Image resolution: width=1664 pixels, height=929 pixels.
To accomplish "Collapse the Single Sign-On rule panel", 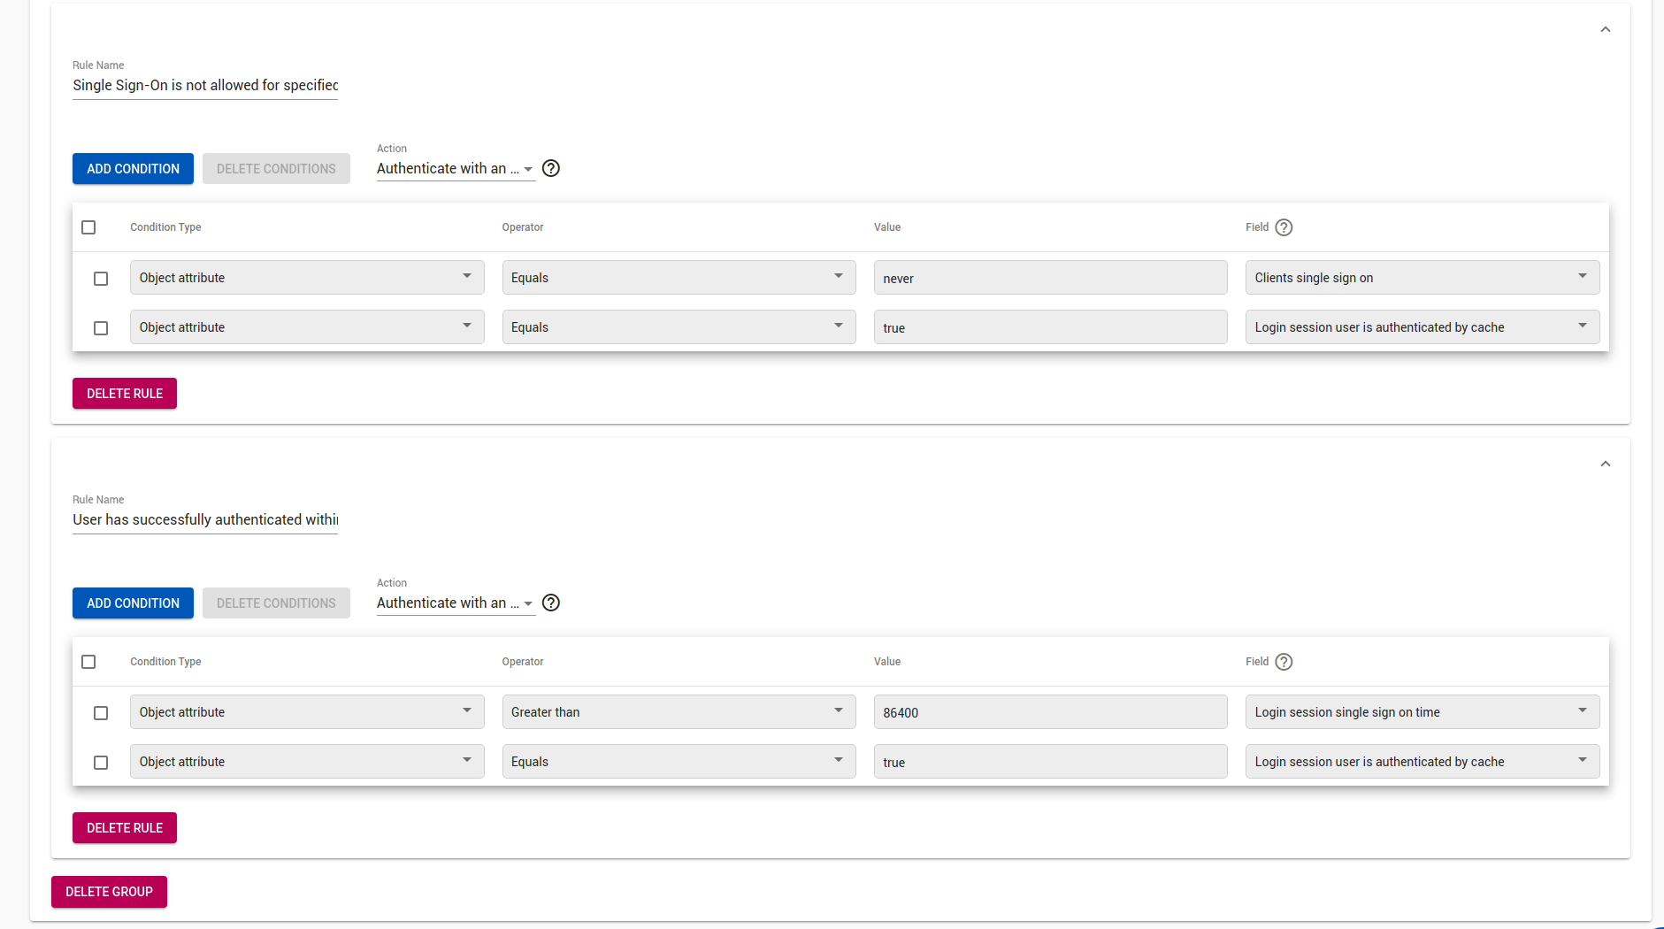I will click(x=1605, y=30).
